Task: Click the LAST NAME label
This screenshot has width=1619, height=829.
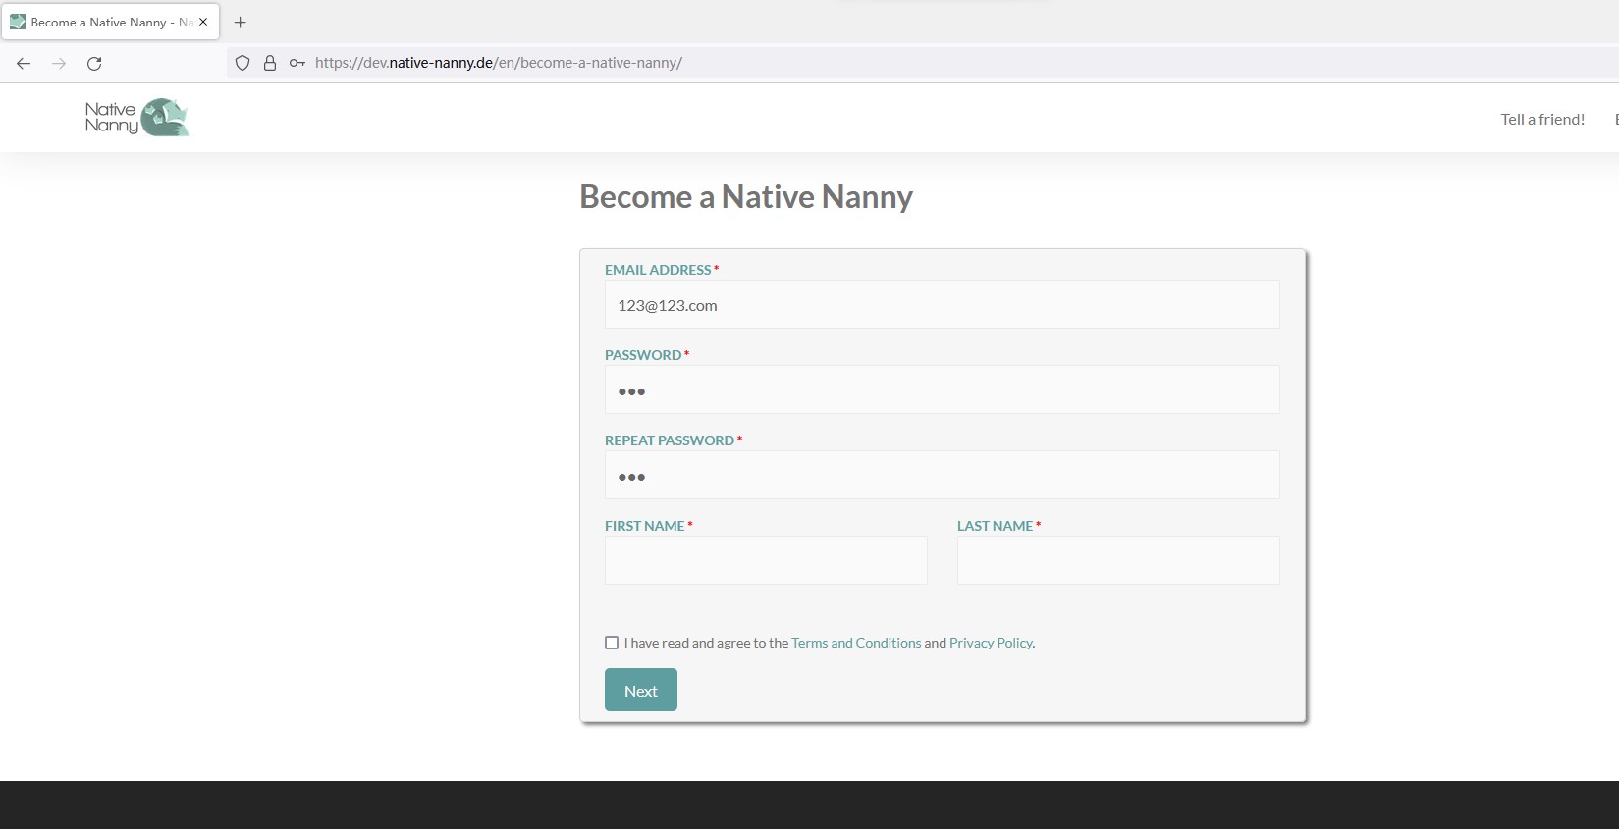Action: [995, 526]
